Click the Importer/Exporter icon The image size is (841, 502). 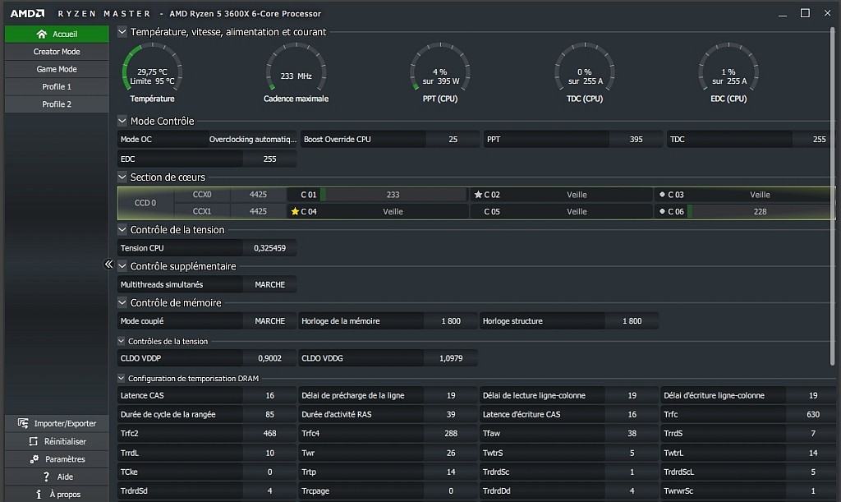coord(23,423)
